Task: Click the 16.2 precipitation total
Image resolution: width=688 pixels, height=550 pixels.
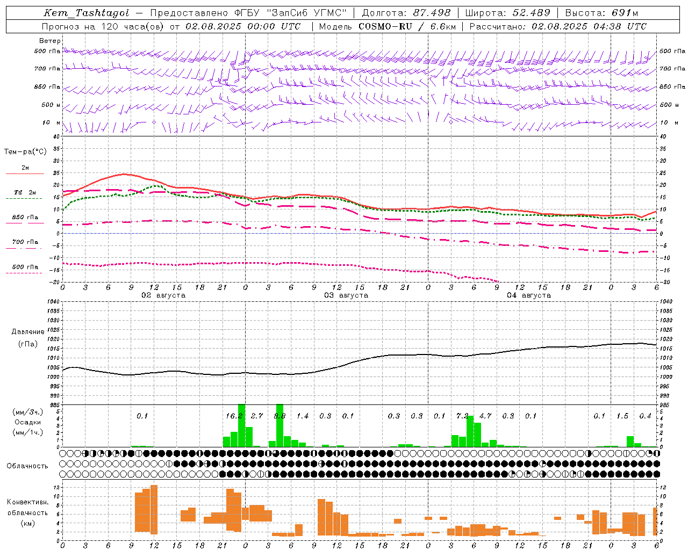Action: click(x=234, y=416)
